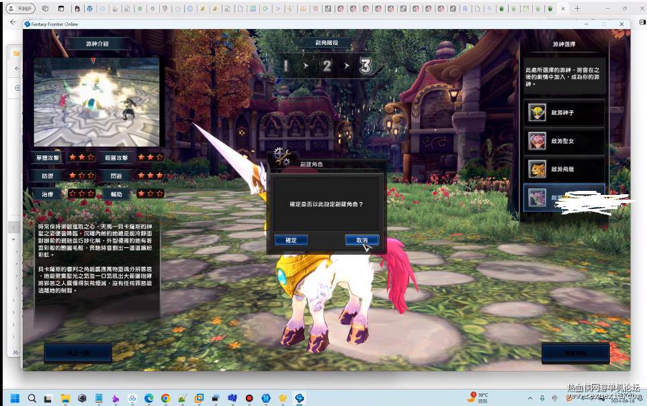This screenshot has width=647, height=406.
Task: Click the 閃避 stat label
Action: [116, 175]
